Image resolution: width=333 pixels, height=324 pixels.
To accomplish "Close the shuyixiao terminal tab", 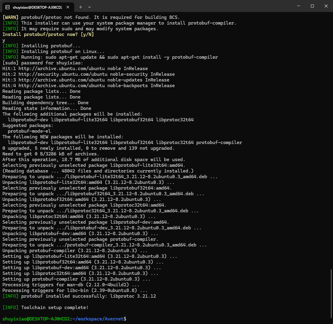I will (68, 7).
